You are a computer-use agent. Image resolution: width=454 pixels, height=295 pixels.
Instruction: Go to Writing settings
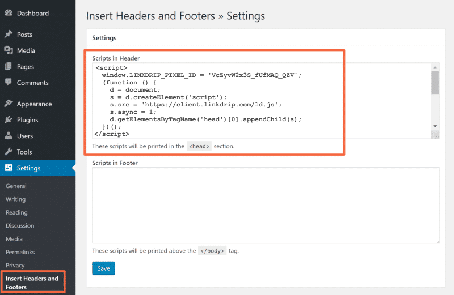tap(15, 199)
